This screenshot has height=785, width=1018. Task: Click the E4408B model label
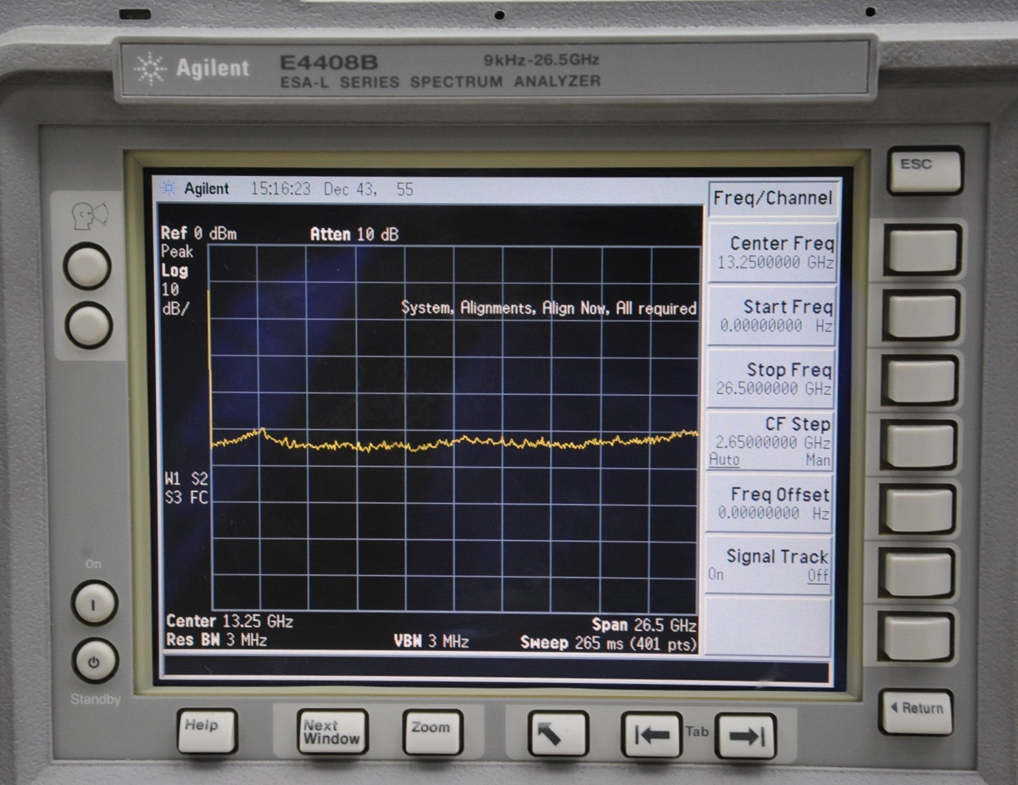329,62
